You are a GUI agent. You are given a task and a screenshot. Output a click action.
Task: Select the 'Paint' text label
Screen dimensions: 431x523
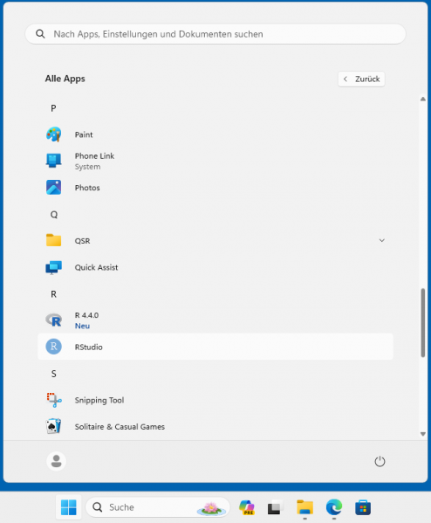coord(84,134)
